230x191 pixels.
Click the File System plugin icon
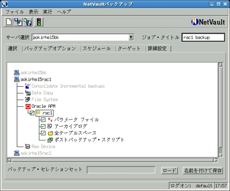[x=28, y=100]
